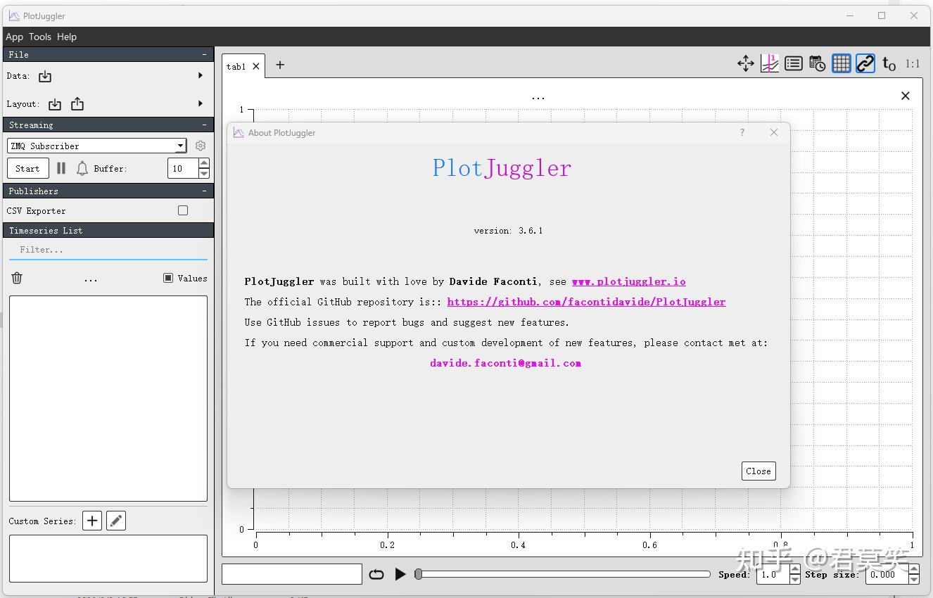Toggle the link axes chain icon

(865, 64)
